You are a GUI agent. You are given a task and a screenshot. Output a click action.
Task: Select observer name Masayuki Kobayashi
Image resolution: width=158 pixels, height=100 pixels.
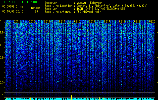[90, 3]
